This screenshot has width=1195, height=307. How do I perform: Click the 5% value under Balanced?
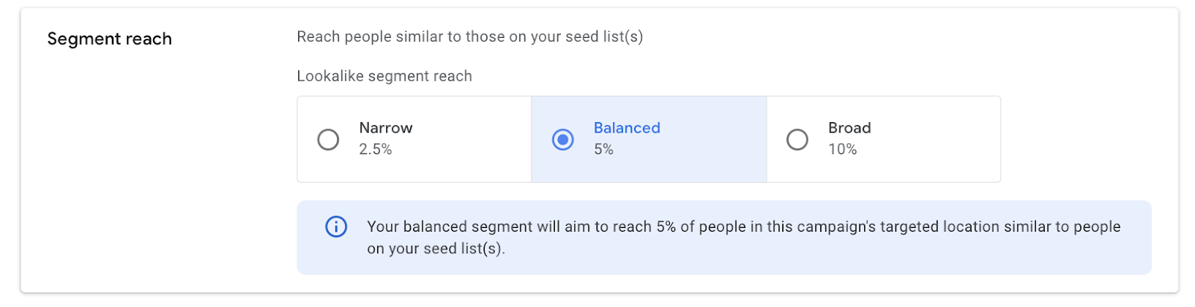tap(603, 149)
